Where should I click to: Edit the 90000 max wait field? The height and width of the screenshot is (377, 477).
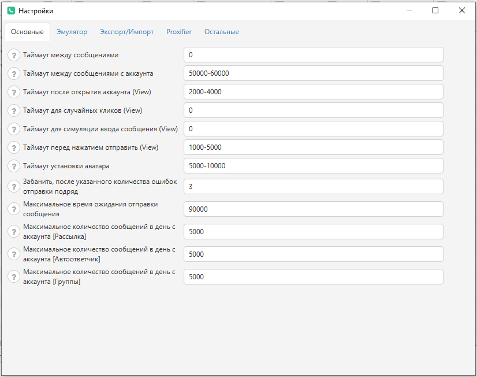click(x=314, y=209)
